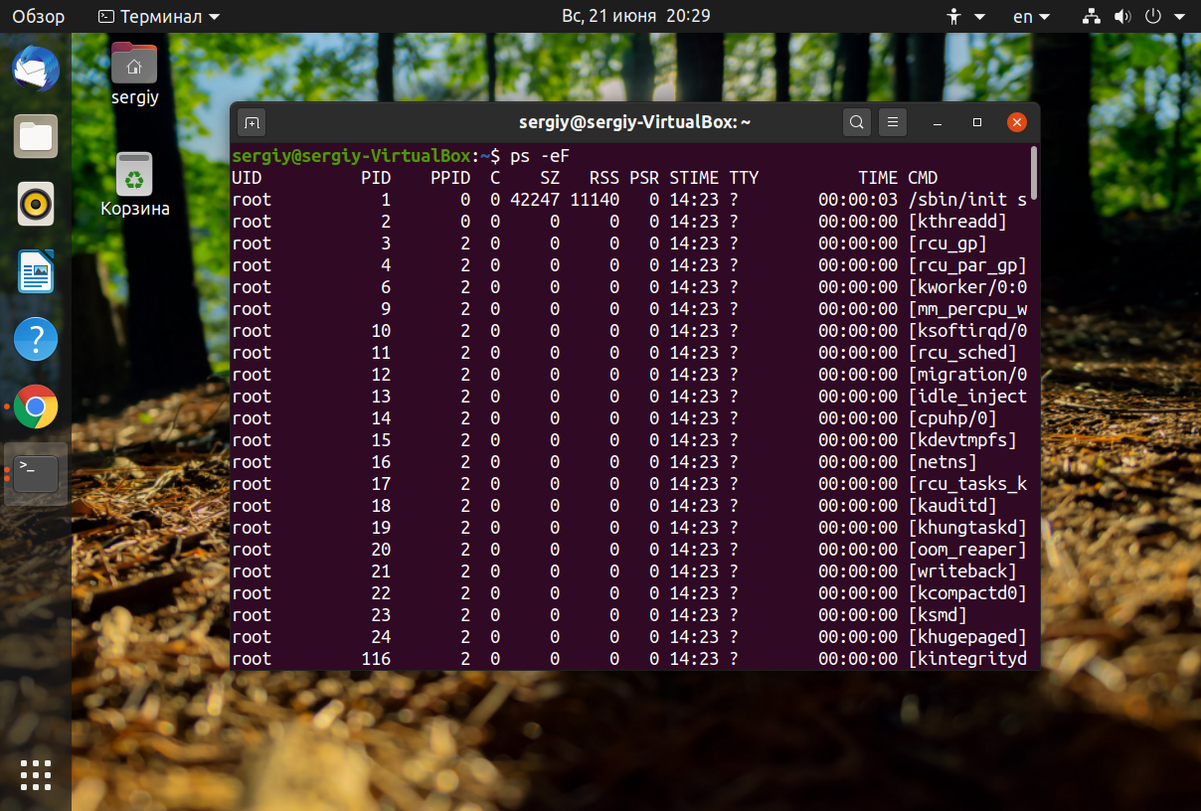Click the [khungtaskd] process name
1201x811 pixels.
point(967,528)
